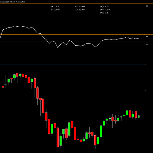Click the last green candlestick on the right

[139, 117]
